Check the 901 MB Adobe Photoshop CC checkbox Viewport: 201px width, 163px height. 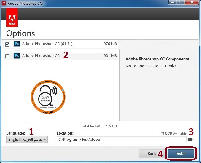[x=7, y=56]
